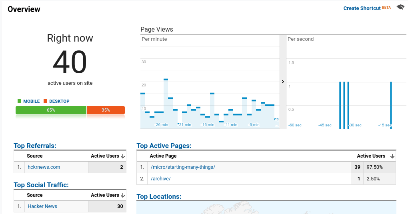Image resolution: width=408 pixels, height=214 pixels.
Task: Click the orange 35% desktop bar segment
Action: pyautogui.click(x=106, y=110)
